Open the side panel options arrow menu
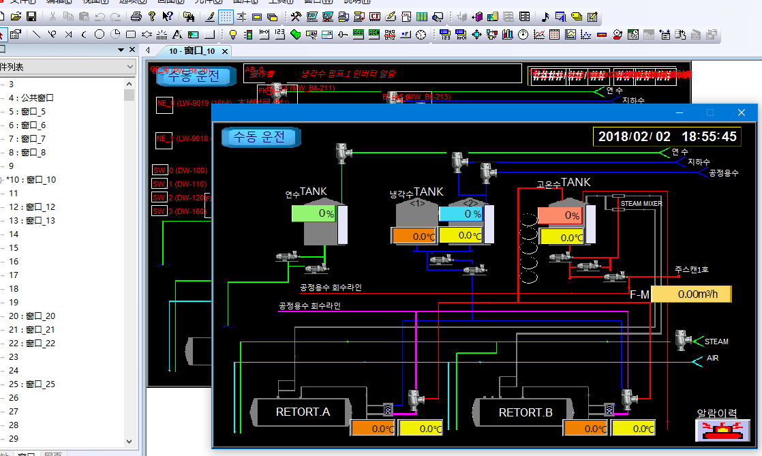 [121, 50]
